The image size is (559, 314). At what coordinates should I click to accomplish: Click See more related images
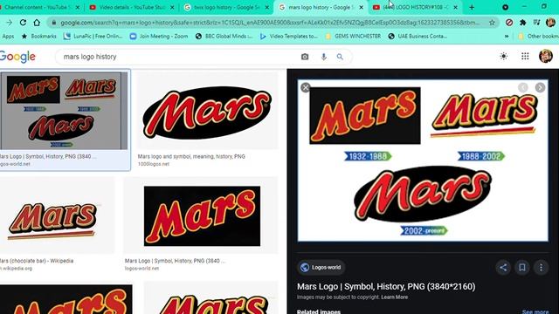535,311
